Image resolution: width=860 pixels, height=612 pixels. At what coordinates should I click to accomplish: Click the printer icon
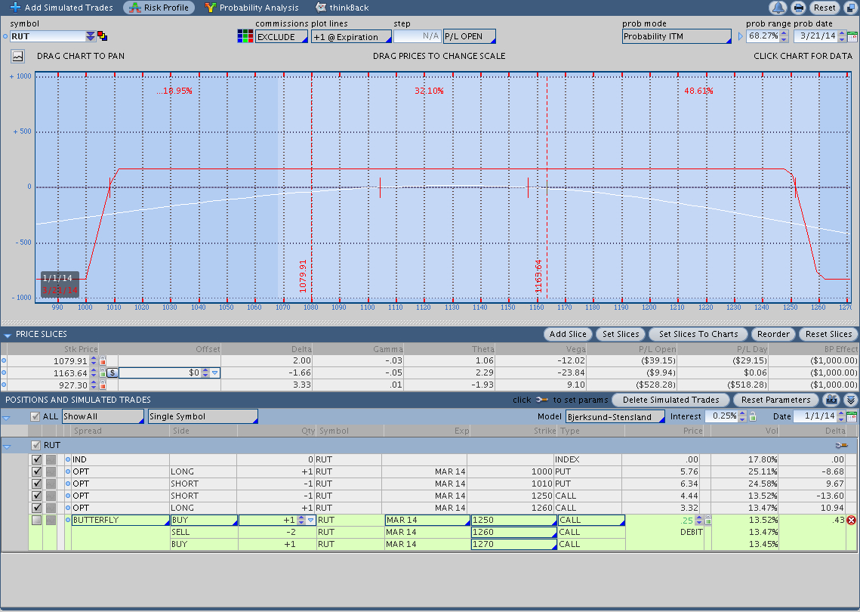click(798, 8)
